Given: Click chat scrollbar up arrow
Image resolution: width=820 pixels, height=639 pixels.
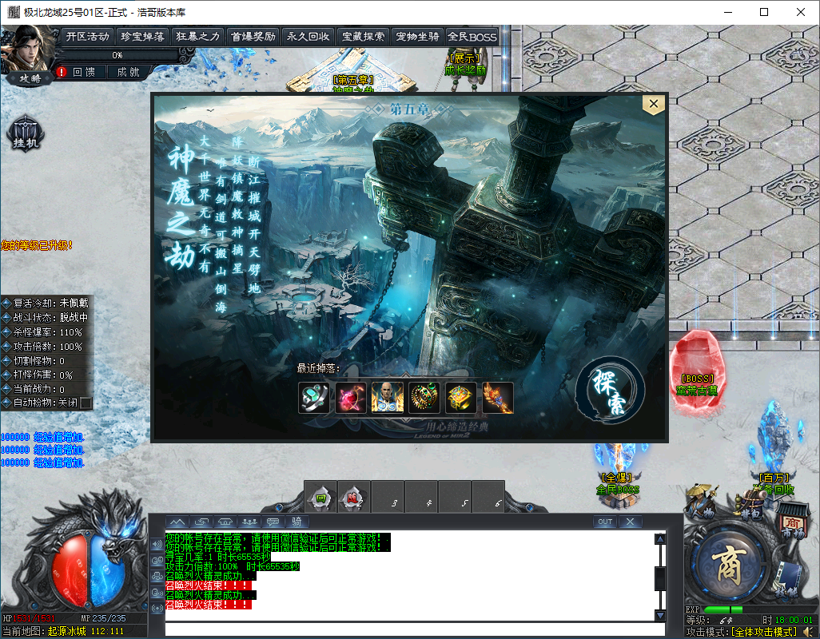Looking at the screenshot, I should [660, 538].
